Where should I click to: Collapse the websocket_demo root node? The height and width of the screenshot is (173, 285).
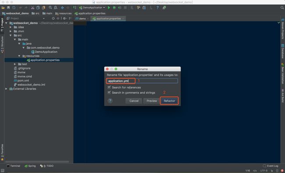click(x=7, y=23)
